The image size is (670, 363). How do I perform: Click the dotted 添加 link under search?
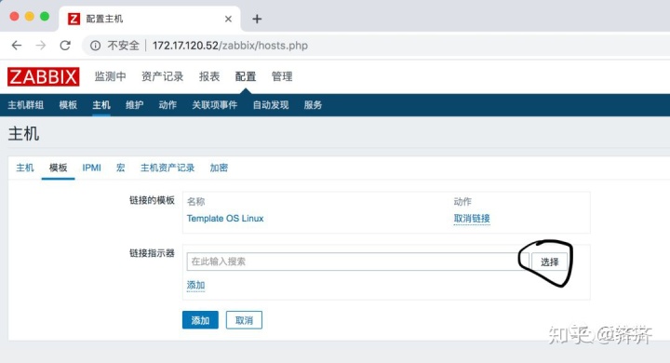[195, 285]
